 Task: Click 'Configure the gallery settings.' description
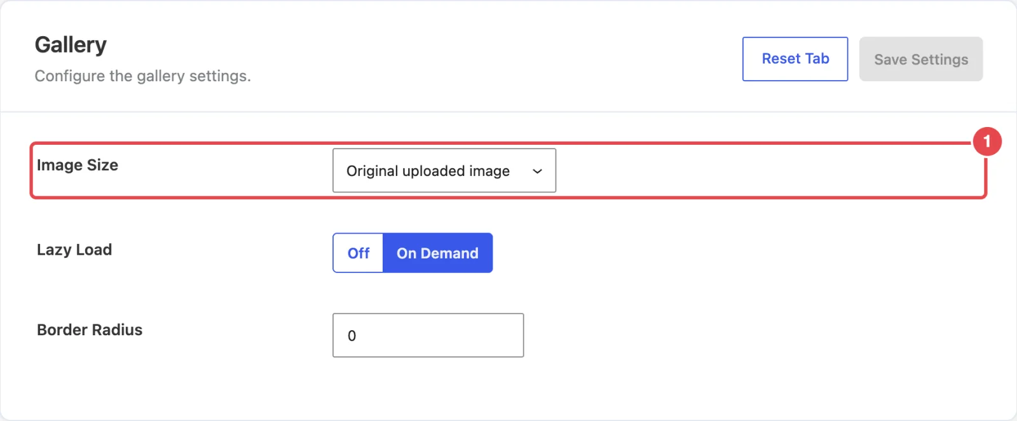pos(143,76)
